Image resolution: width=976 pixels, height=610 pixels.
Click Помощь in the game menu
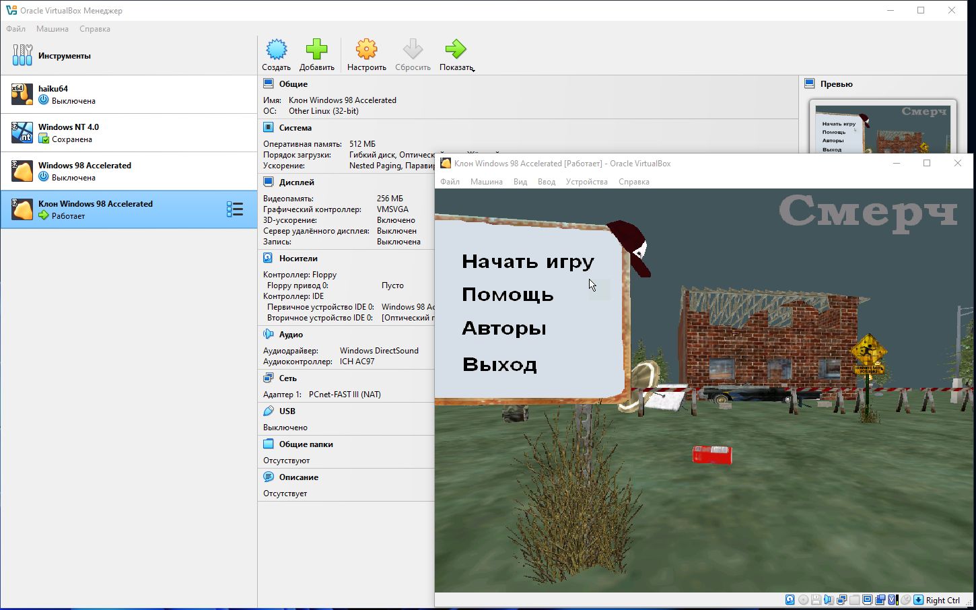point(508,295)
